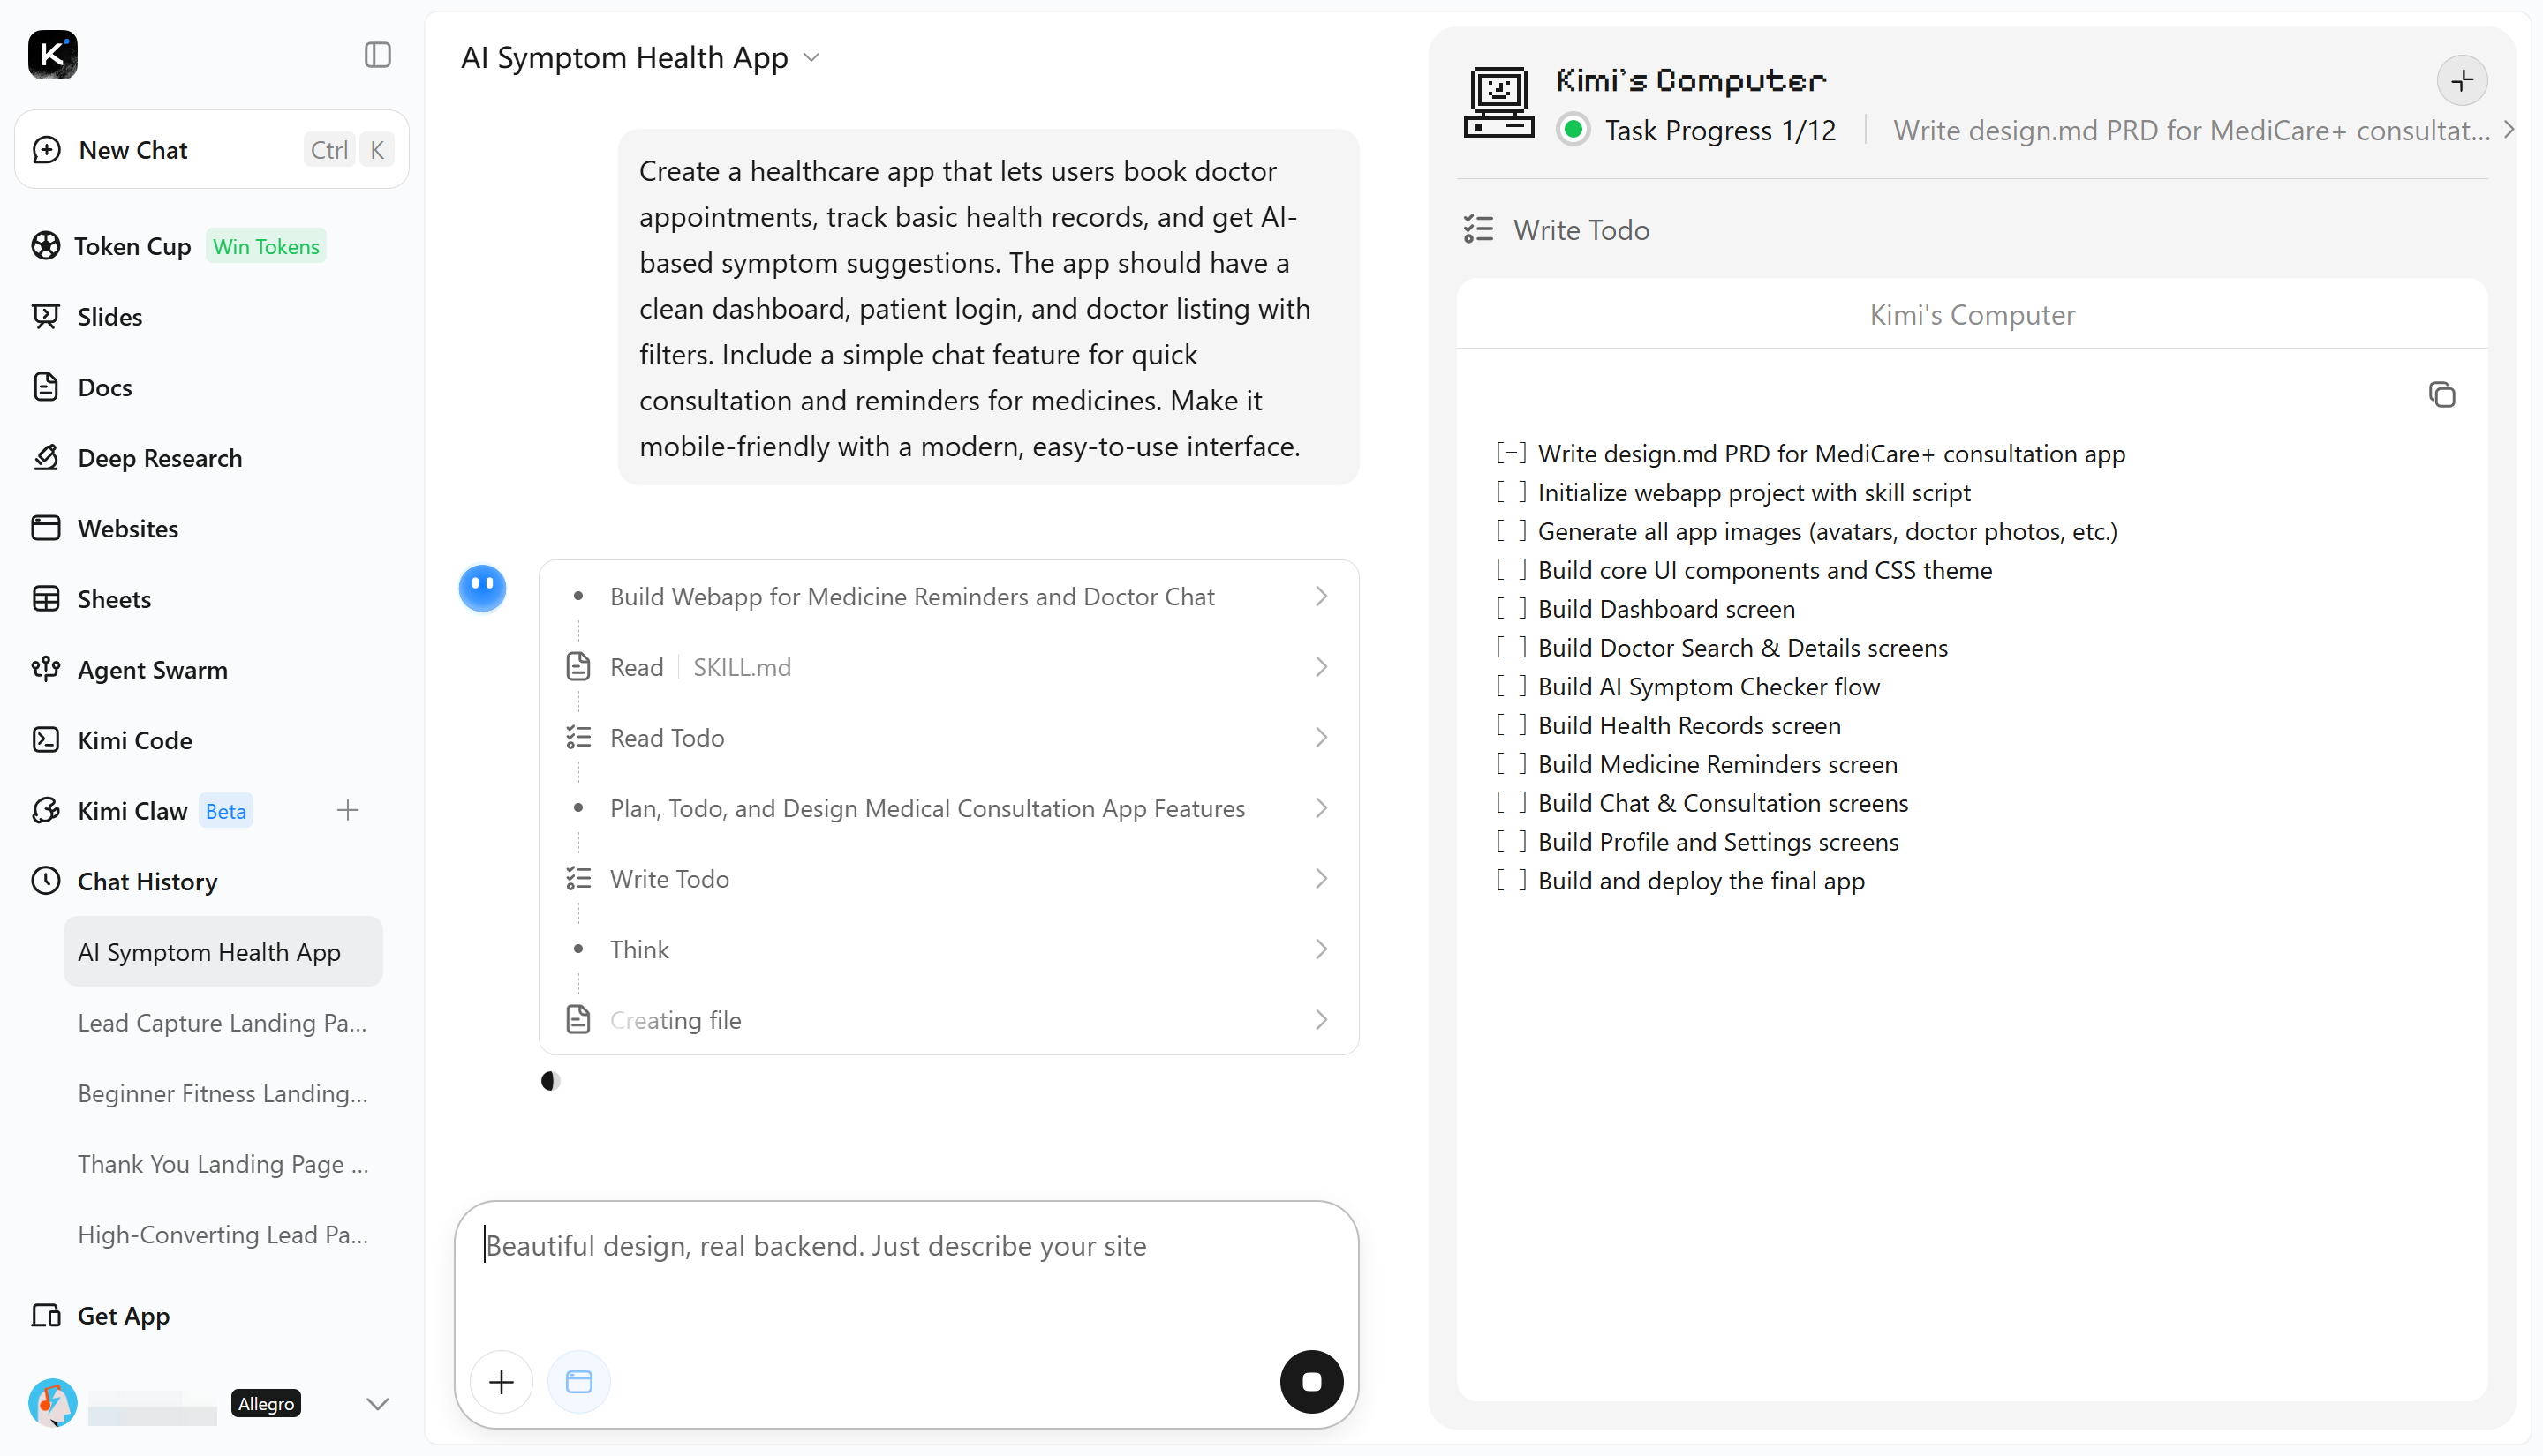The width and height of the screenshot is (2543, 1456).
Task: Click the user profile avatar
Action: 53,1403
